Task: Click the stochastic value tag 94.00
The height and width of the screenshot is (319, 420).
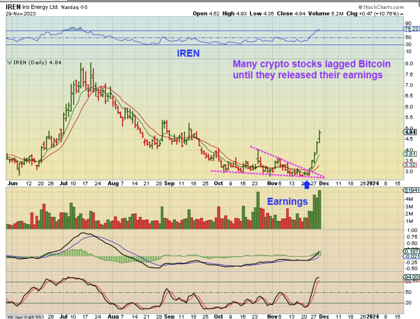Action: tap(411, 277)
